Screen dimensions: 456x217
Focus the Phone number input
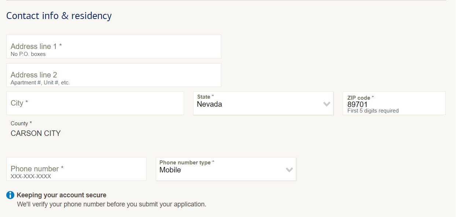76,169
